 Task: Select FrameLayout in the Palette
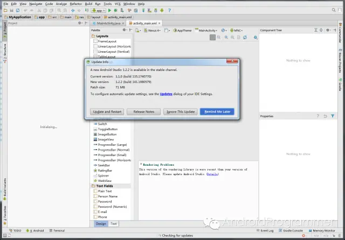(107, 41)
